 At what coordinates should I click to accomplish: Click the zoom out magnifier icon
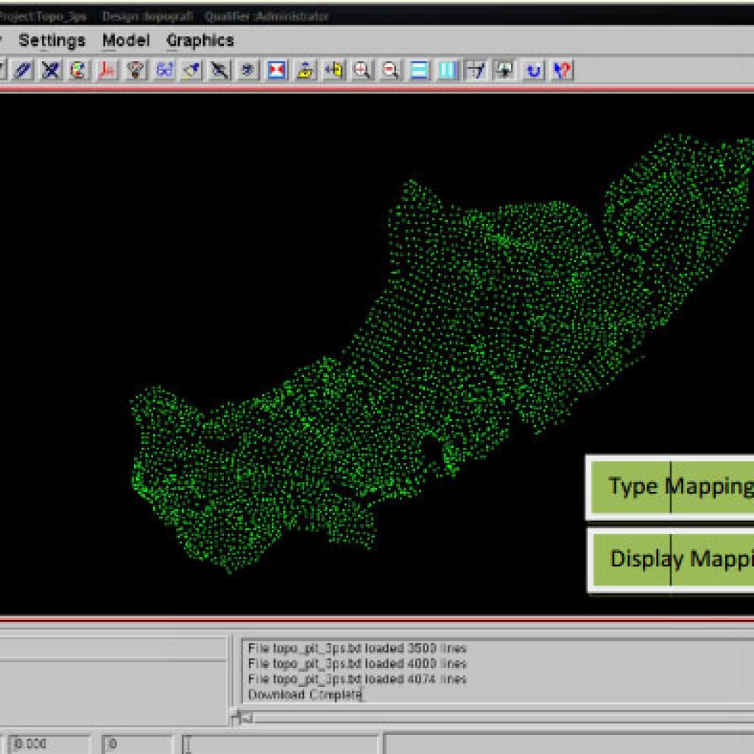(390, 71)
